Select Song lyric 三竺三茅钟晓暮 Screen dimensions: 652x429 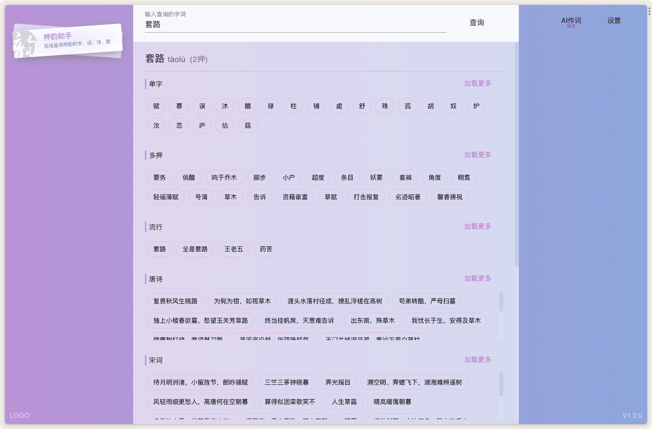click(x=287, y=382)
